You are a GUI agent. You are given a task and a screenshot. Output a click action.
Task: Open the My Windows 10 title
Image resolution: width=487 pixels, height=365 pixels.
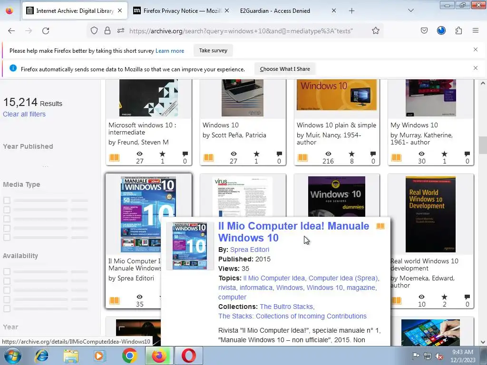414,125
